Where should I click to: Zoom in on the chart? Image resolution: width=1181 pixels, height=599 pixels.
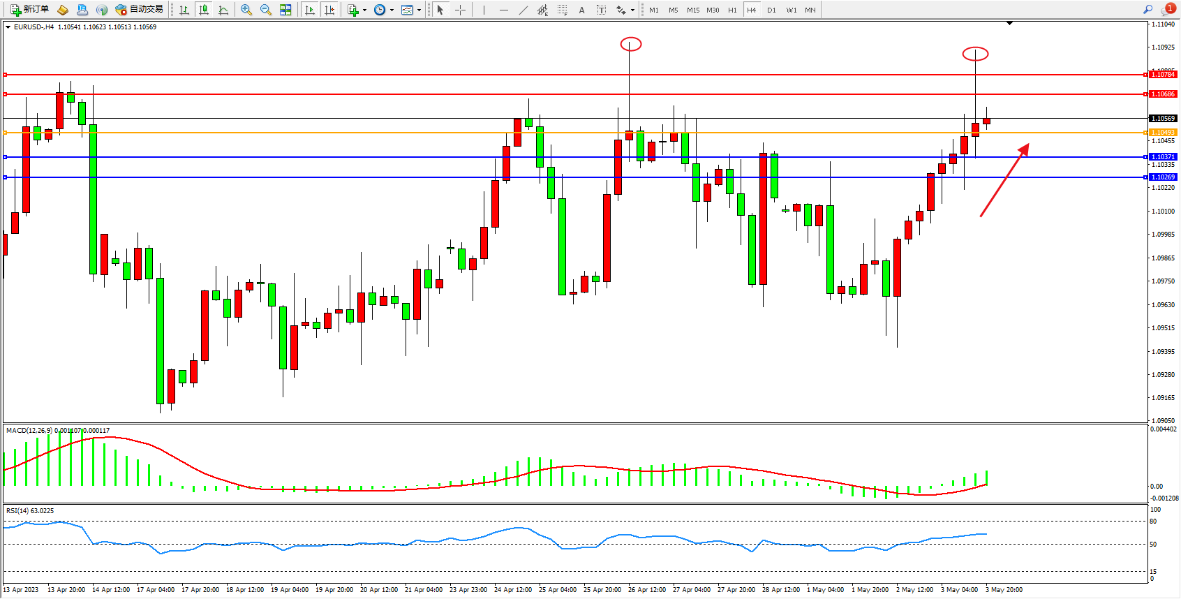click(246, 10)
